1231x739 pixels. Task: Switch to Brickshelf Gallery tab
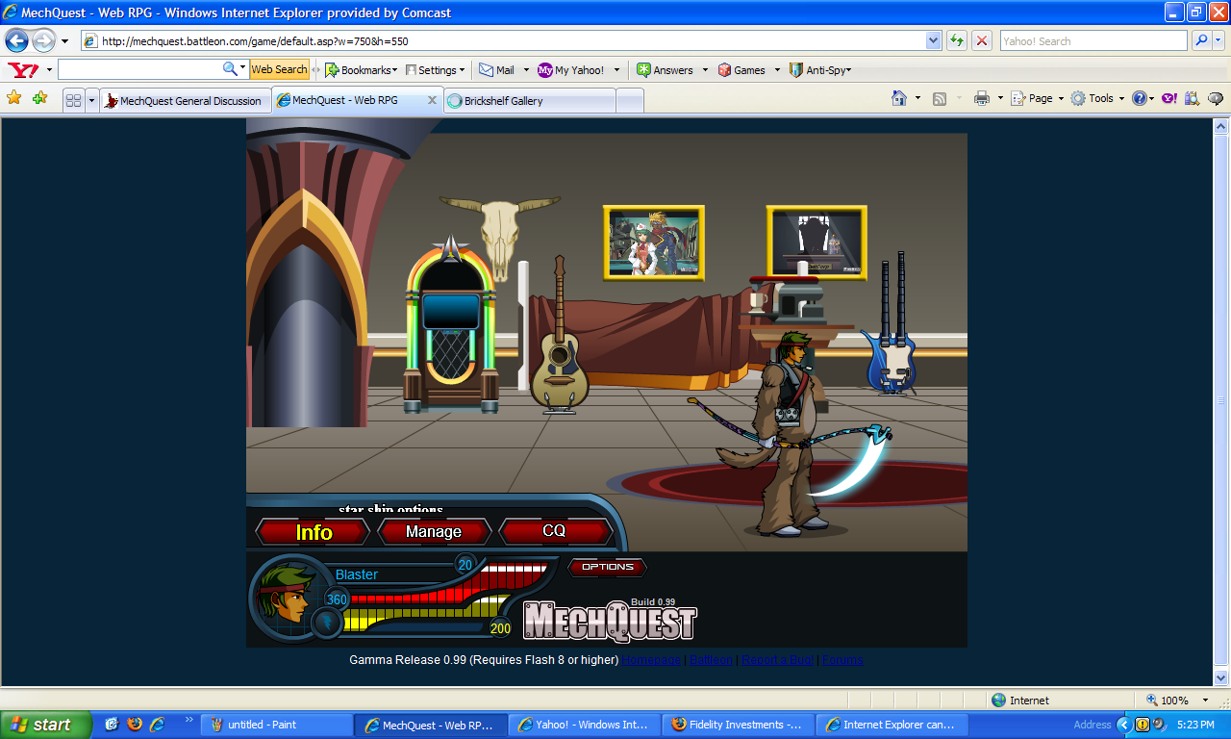click(x=530, y=100)
